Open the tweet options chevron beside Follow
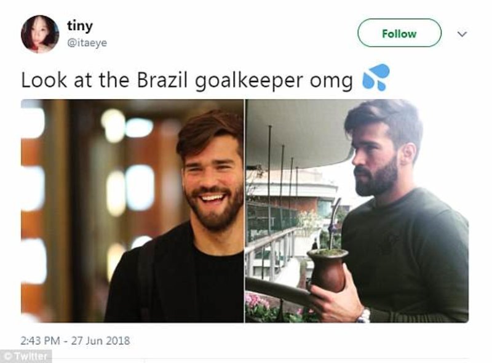The height and width of the screenshot is (363, 492). 462,34
